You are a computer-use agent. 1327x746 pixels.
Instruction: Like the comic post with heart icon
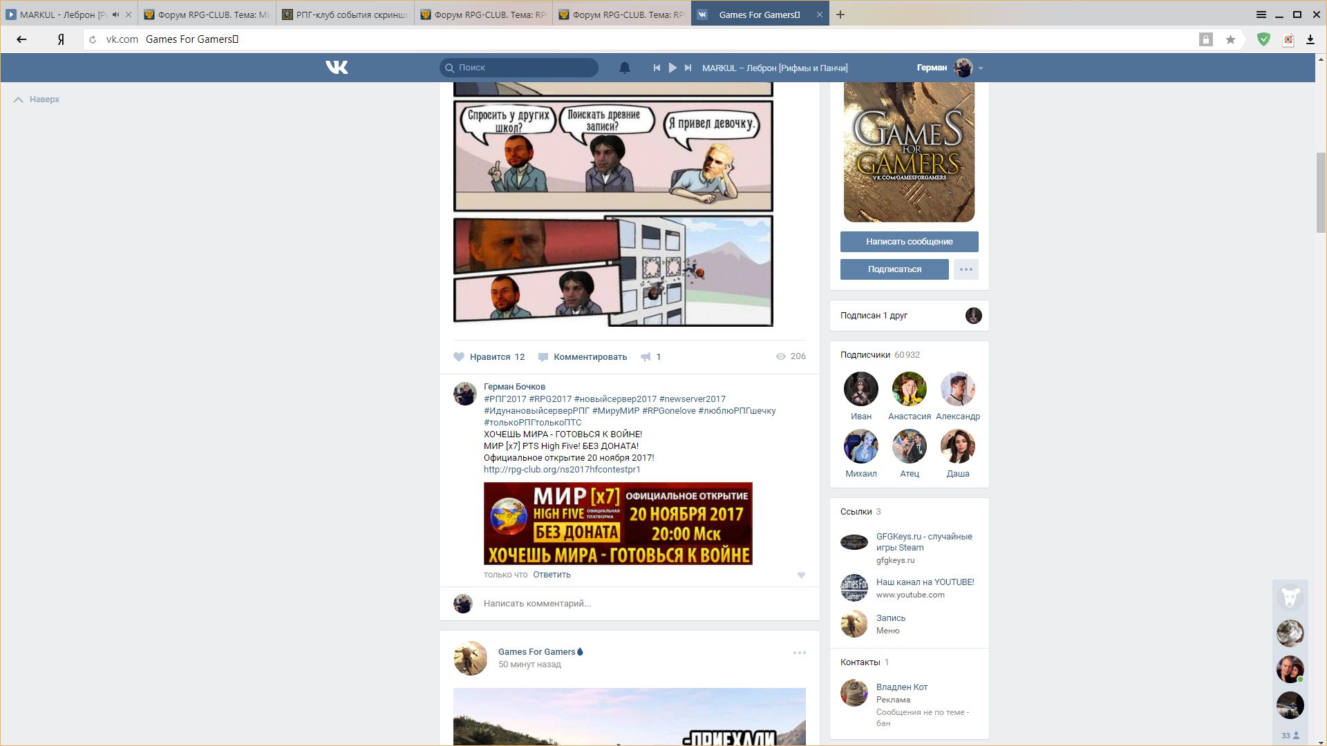[x=459, y=357]
